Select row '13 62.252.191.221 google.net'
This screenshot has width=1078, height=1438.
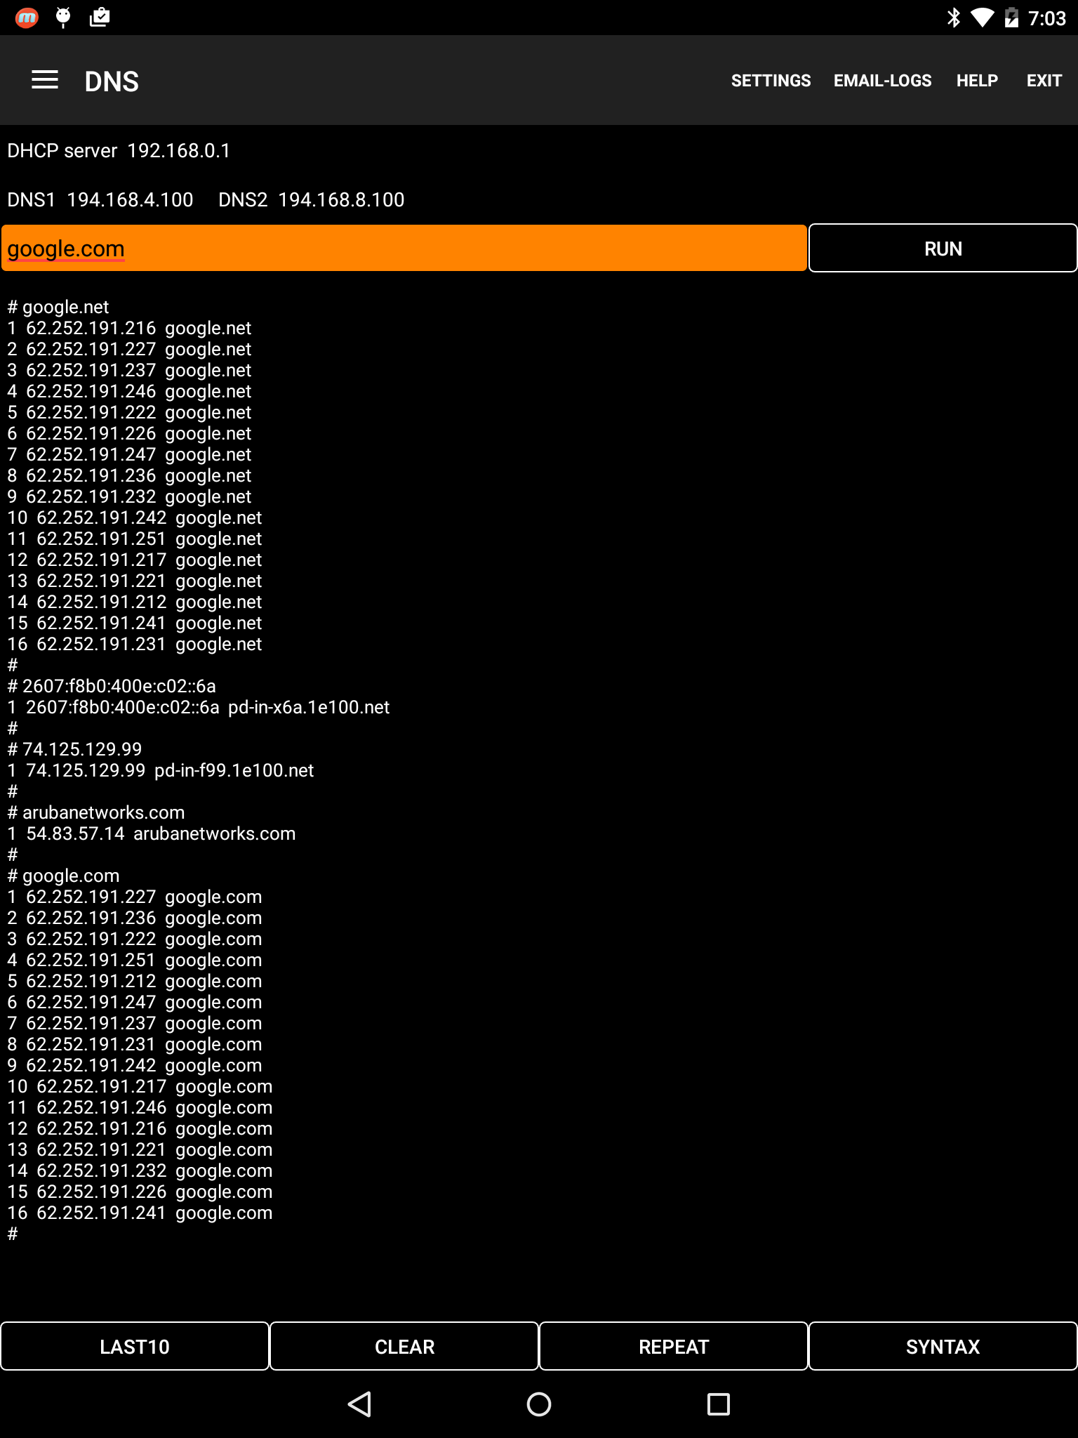point(135,581)
